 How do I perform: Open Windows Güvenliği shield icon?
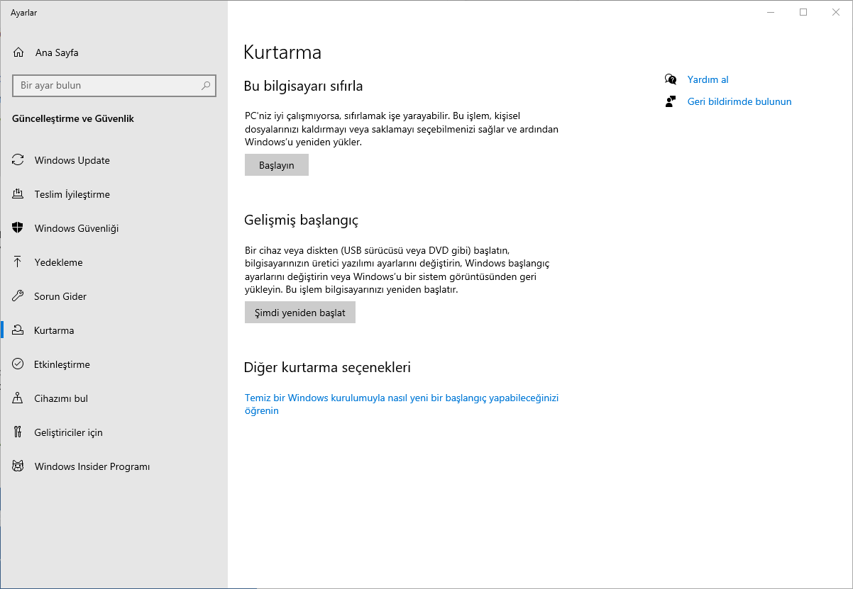click(x=18, y=228)
